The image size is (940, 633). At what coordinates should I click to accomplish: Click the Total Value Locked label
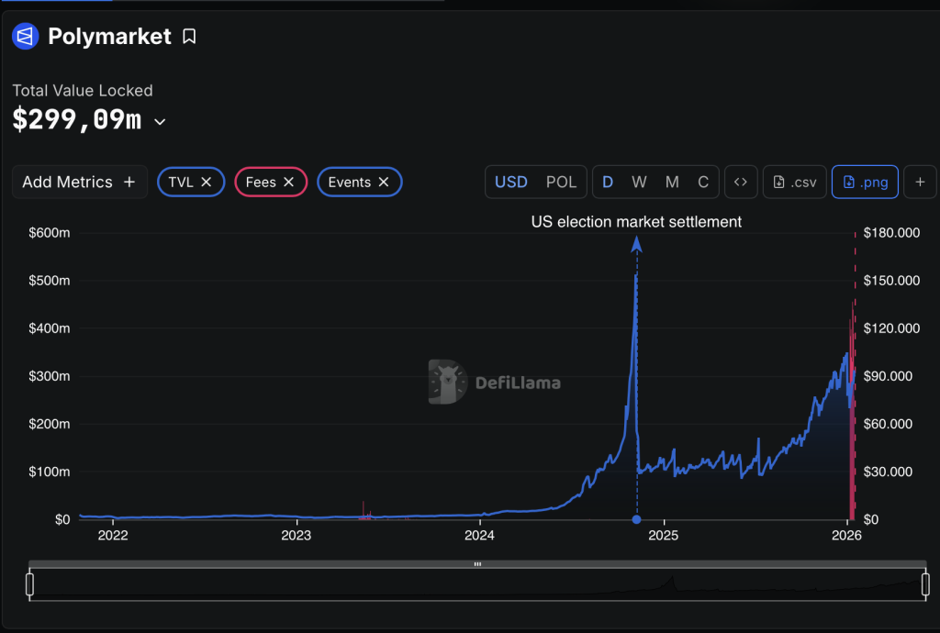[x=83, y=91]
